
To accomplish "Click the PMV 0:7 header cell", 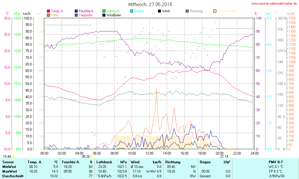I will point(276,162).
